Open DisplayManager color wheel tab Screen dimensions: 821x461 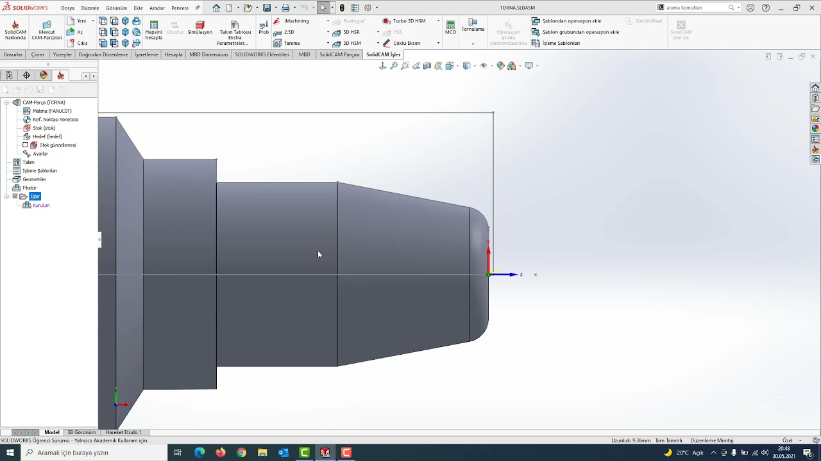coord(44,76)
